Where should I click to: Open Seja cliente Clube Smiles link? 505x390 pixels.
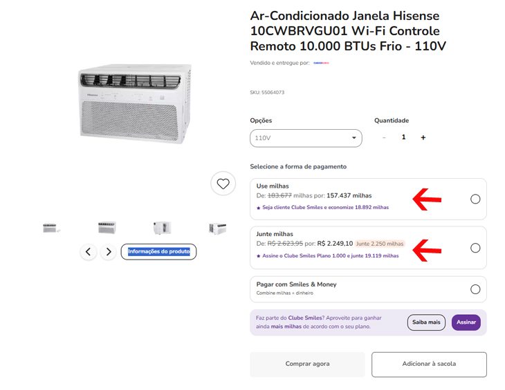[325, 208]
